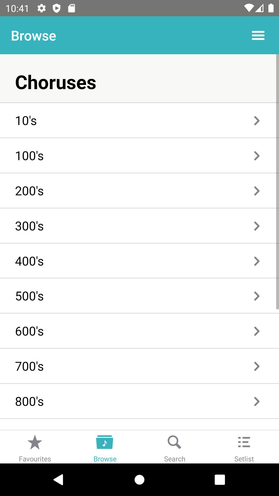Tap the Favourites star icon
Viewport: 279px width, 496px height.
tap(35, 442)
